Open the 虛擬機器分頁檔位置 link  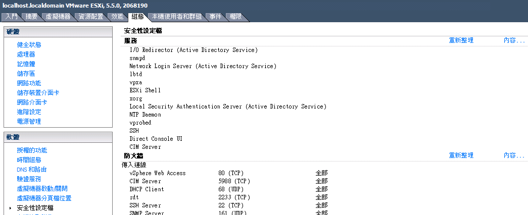44,198
